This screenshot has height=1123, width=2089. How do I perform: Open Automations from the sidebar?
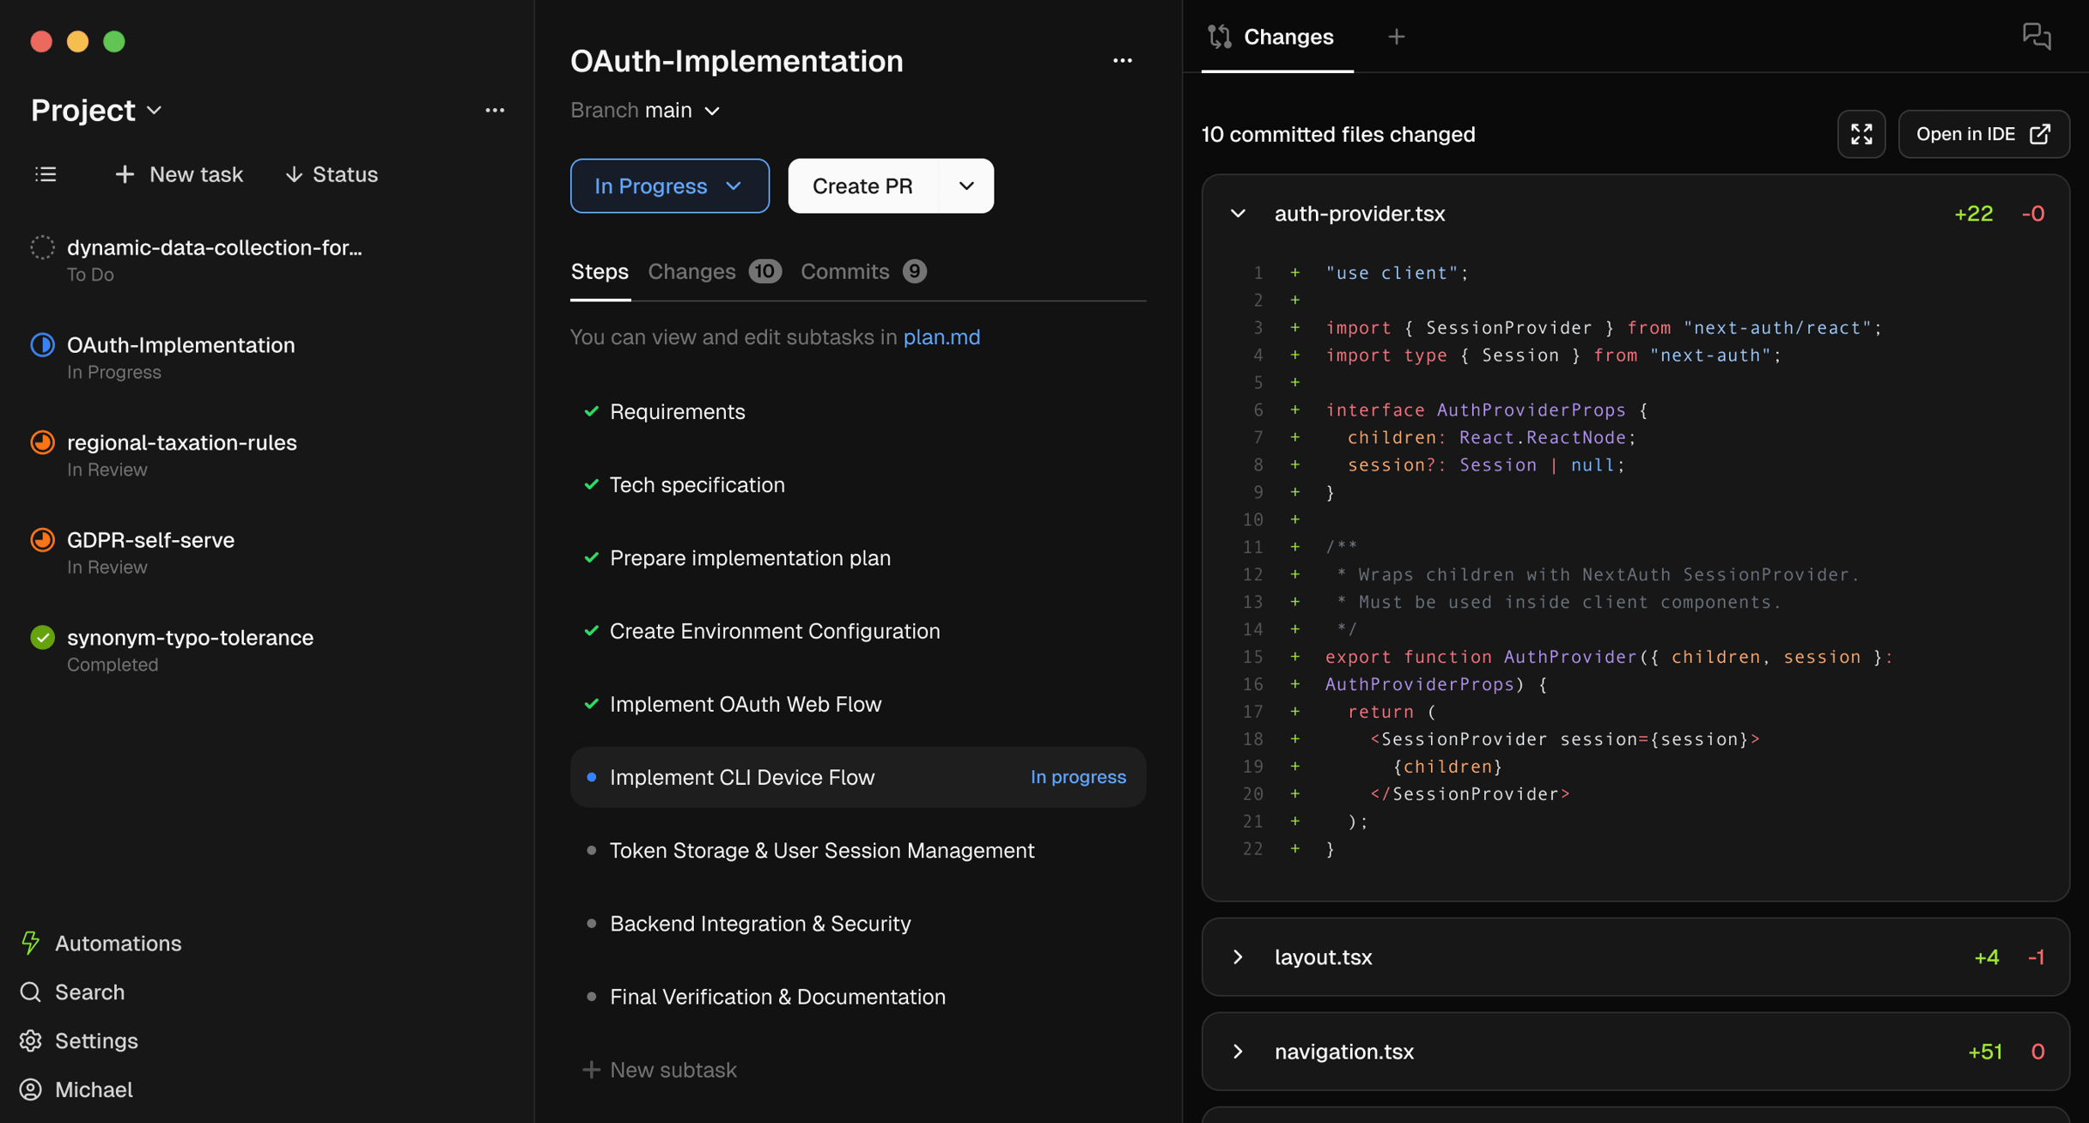118,943
